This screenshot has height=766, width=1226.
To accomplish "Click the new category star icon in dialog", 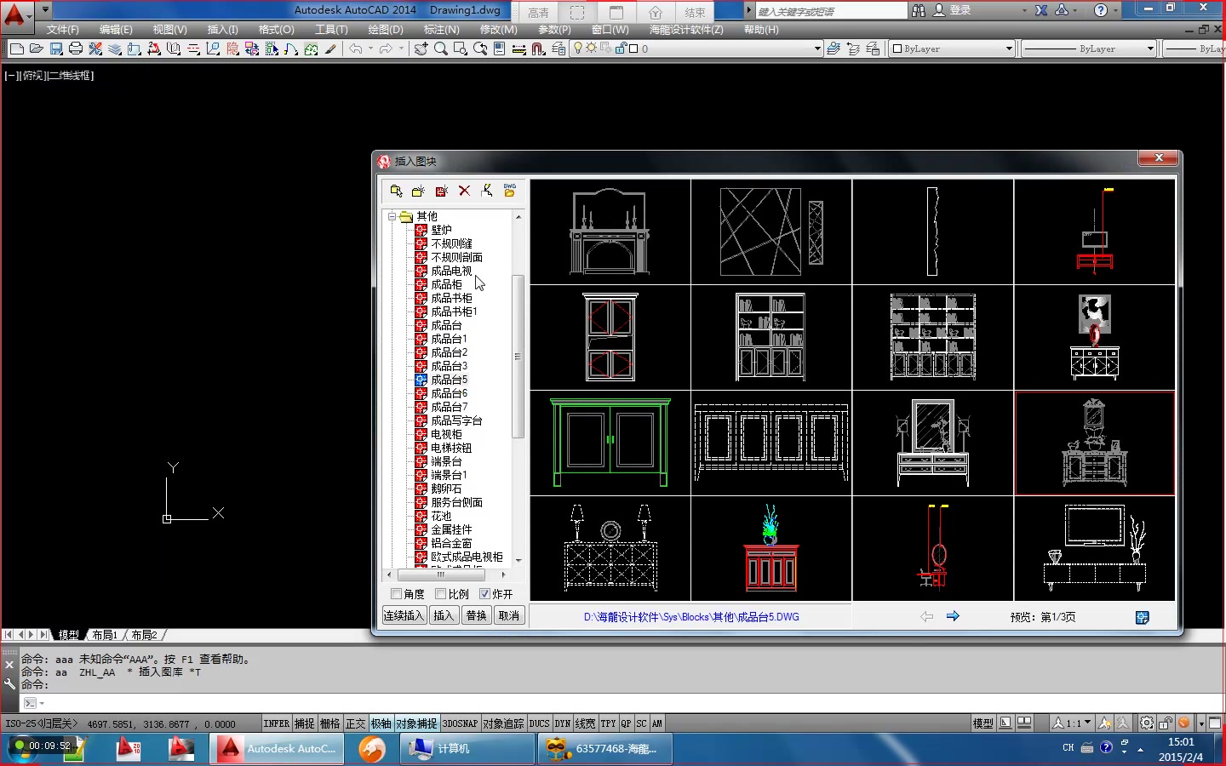I will point(418,191).
